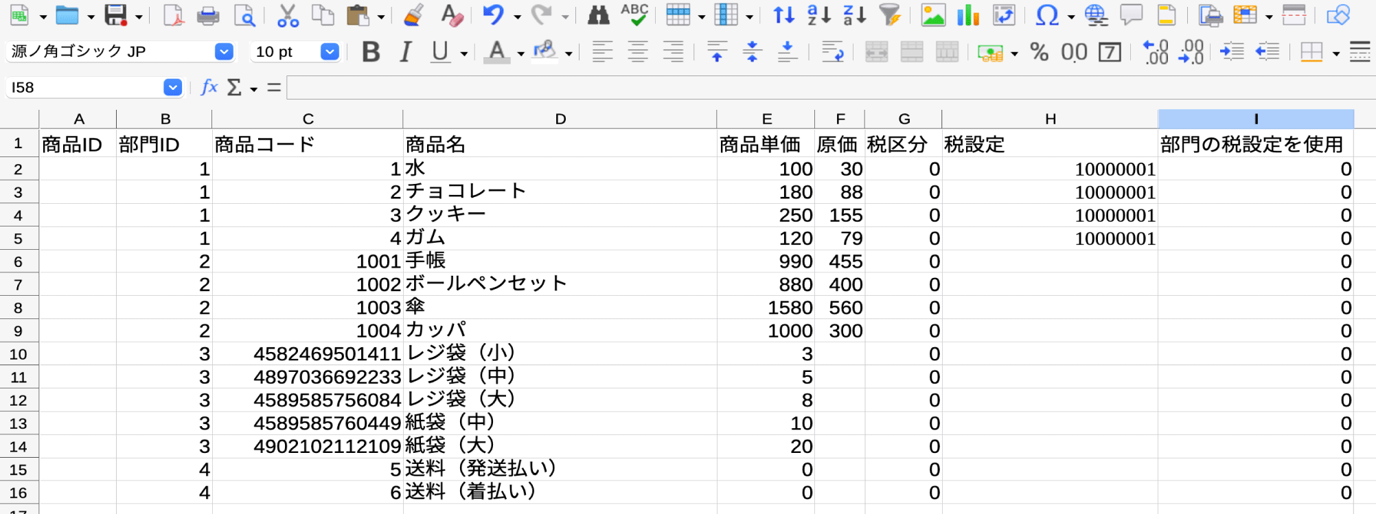Toggle Bold formatting
Screen dimensions: 1376x514
click(371, 51)
